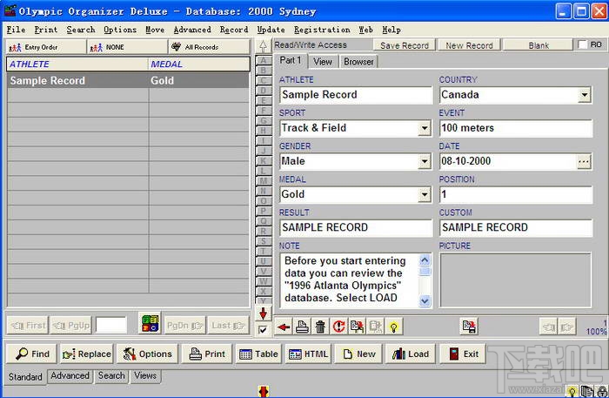Click the red left arrow icon in record toolbar

click(284, 327)
